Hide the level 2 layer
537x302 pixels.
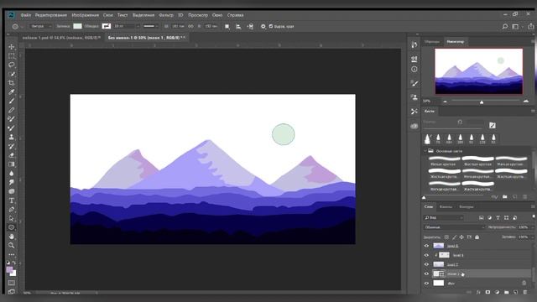tap(426, 264)
